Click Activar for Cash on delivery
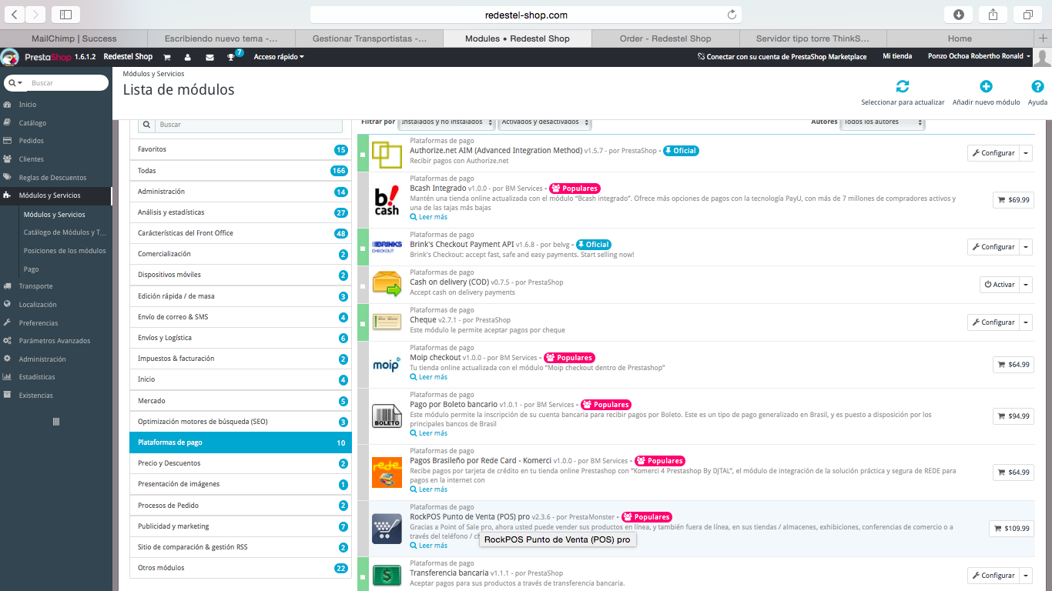The height and width of the screenshot is (591, 1052). [x=999, y=285]
